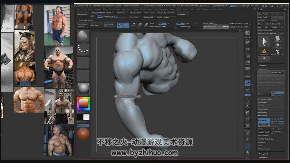Click the Rotate view icon in right shelf
The width and height of the screenshot is (290, 163).
pyautogui.click(x=247, y=126)
